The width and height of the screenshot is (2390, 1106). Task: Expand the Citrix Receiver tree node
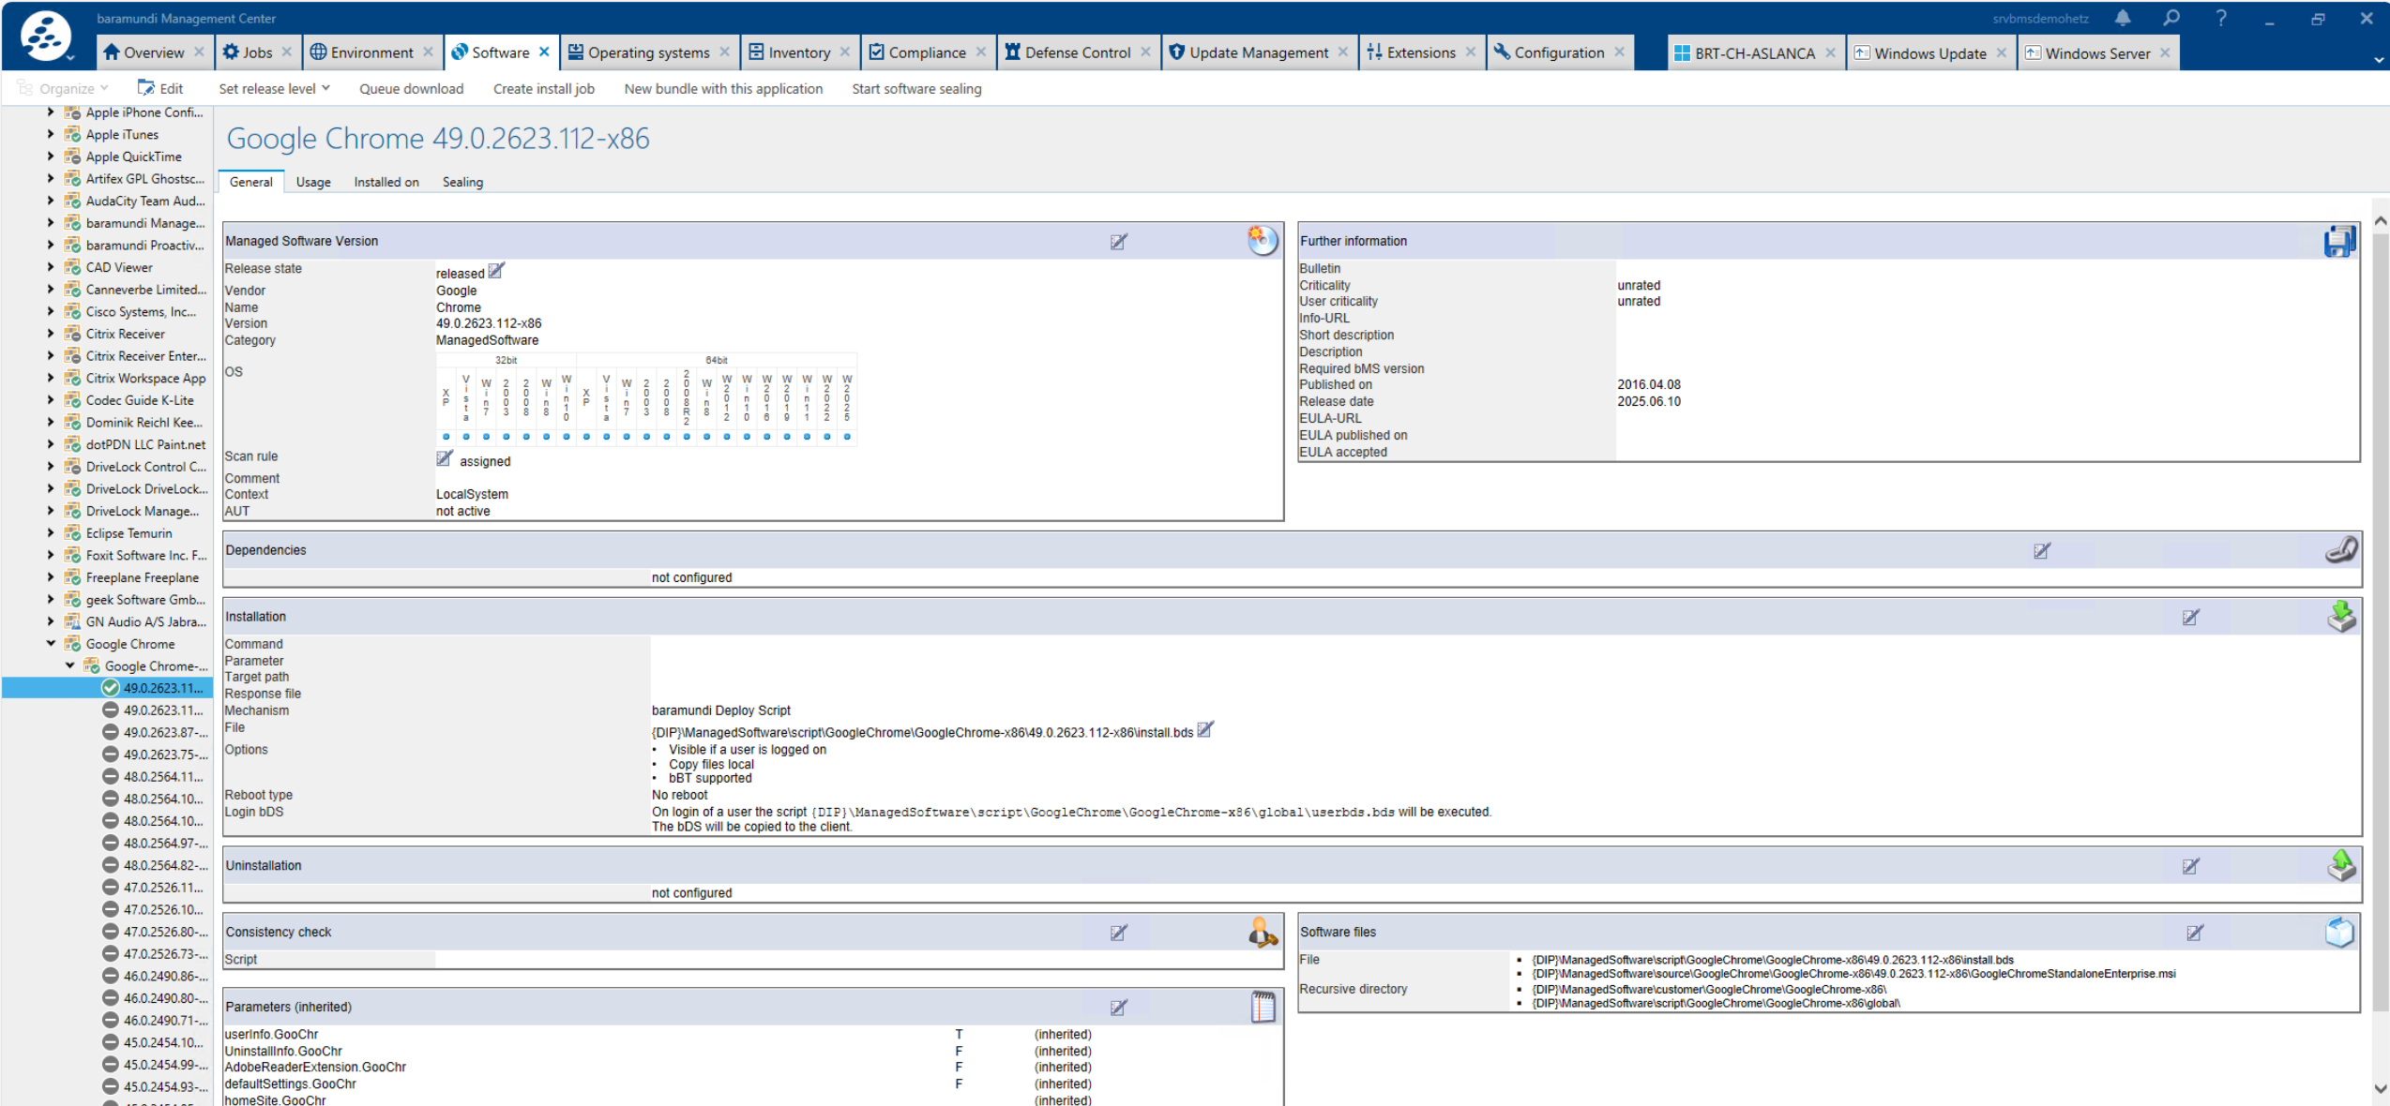(x=51, y=334)
